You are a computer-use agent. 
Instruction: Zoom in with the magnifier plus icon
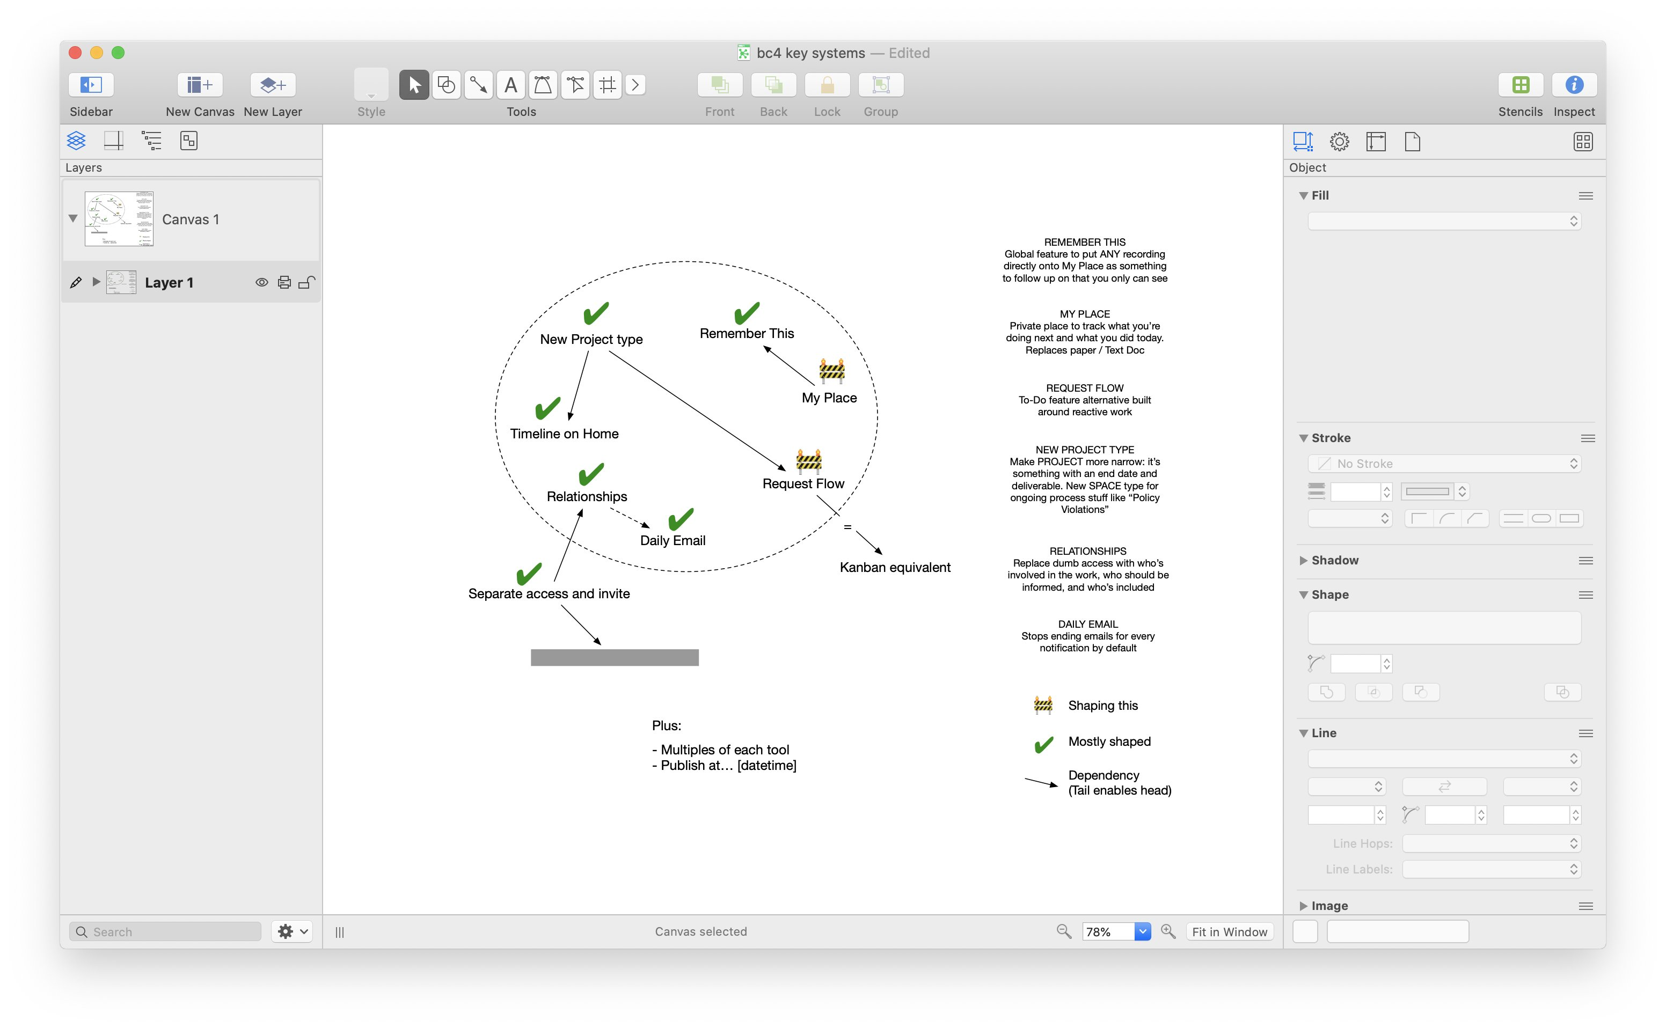(x=1168, y=931)
